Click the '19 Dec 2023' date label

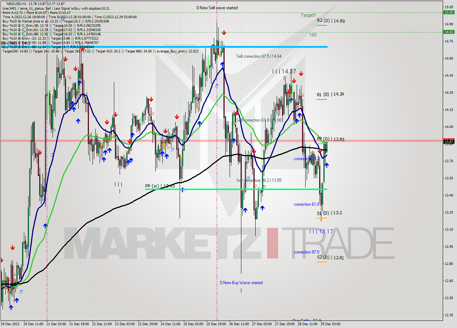pos(10,324)
